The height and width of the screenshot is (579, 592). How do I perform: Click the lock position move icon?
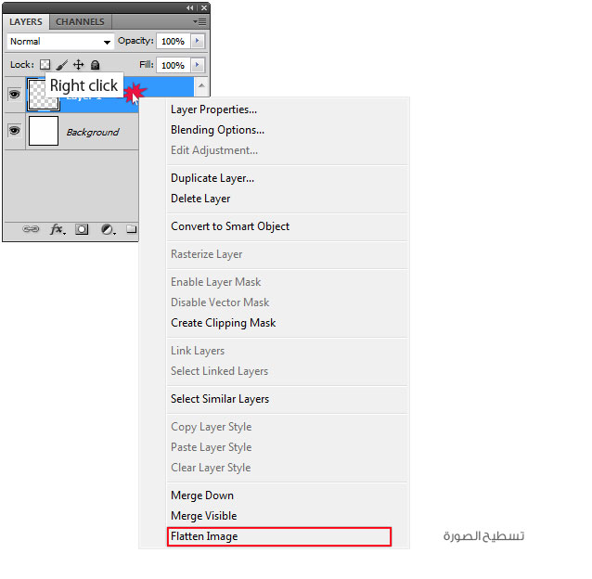click(78, 65)
